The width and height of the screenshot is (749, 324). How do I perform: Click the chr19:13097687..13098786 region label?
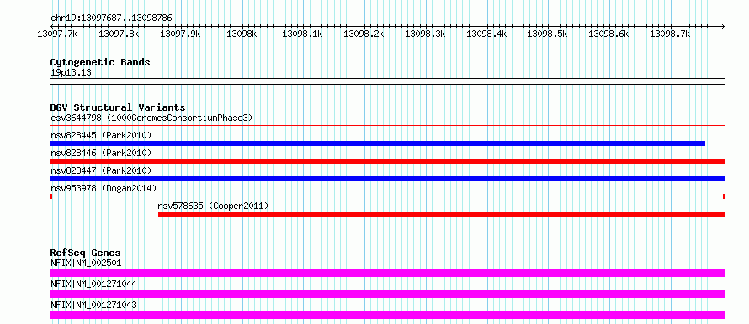111,18
